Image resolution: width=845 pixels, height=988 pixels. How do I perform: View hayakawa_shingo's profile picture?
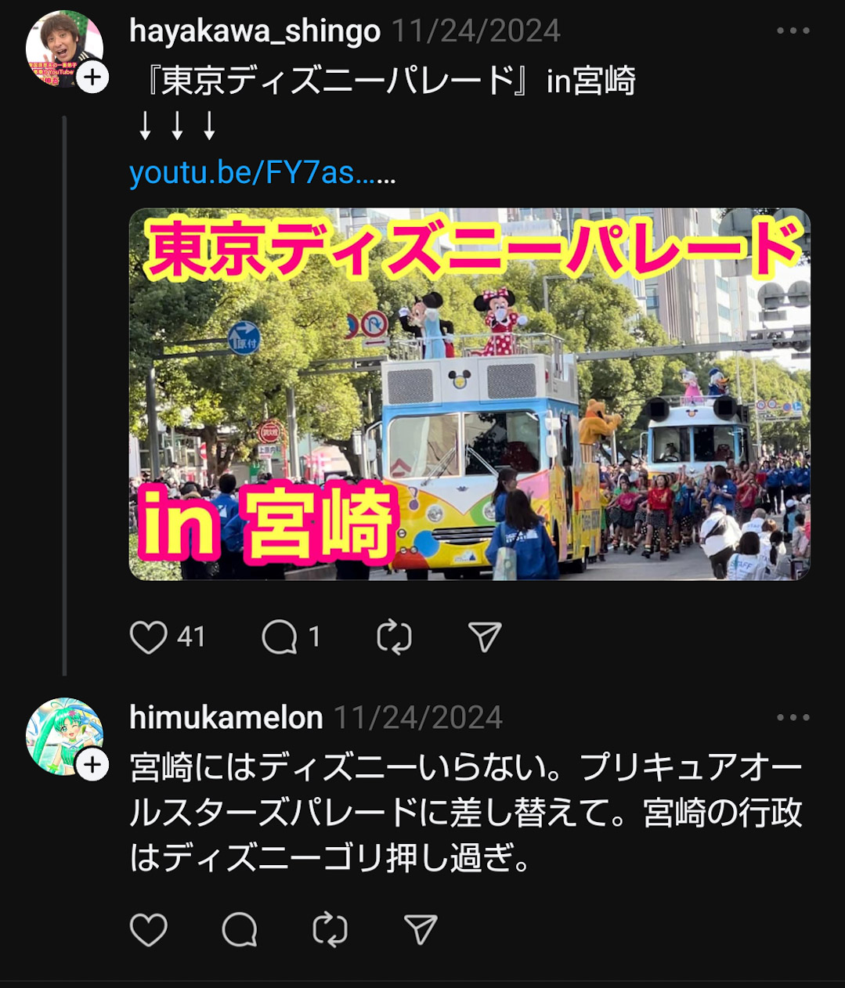[64, 49]
